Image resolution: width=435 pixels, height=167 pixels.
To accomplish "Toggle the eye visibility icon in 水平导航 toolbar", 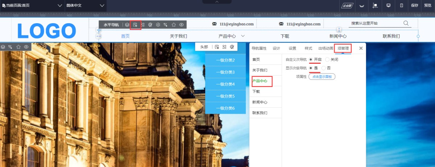I will (x=181, y=25).
